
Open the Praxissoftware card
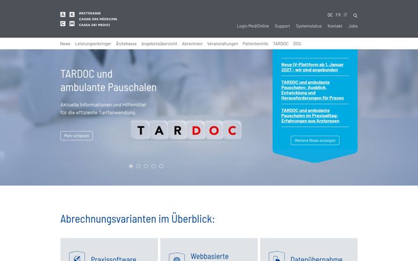tap(109, 249)
